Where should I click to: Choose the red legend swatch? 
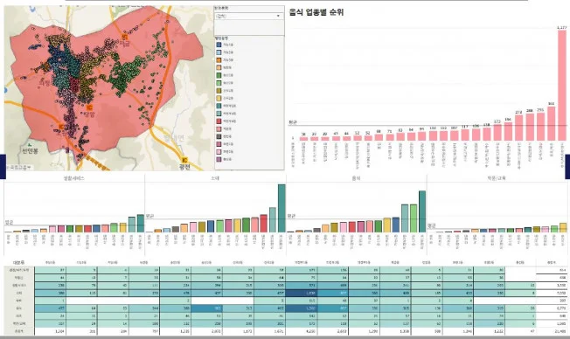[x=219, y=121]
